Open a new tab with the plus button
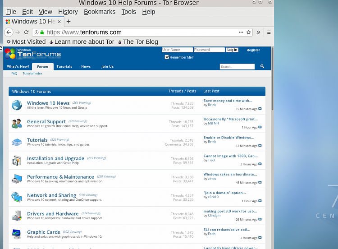 tap(69, 21)
